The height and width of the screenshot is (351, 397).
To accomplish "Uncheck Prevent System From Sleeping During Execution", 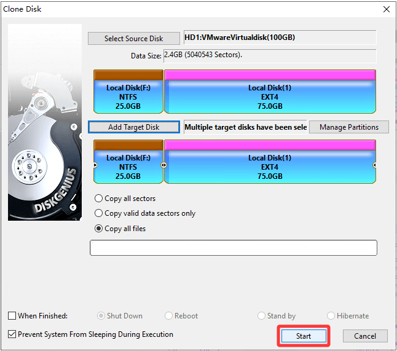I will [12, 335].
